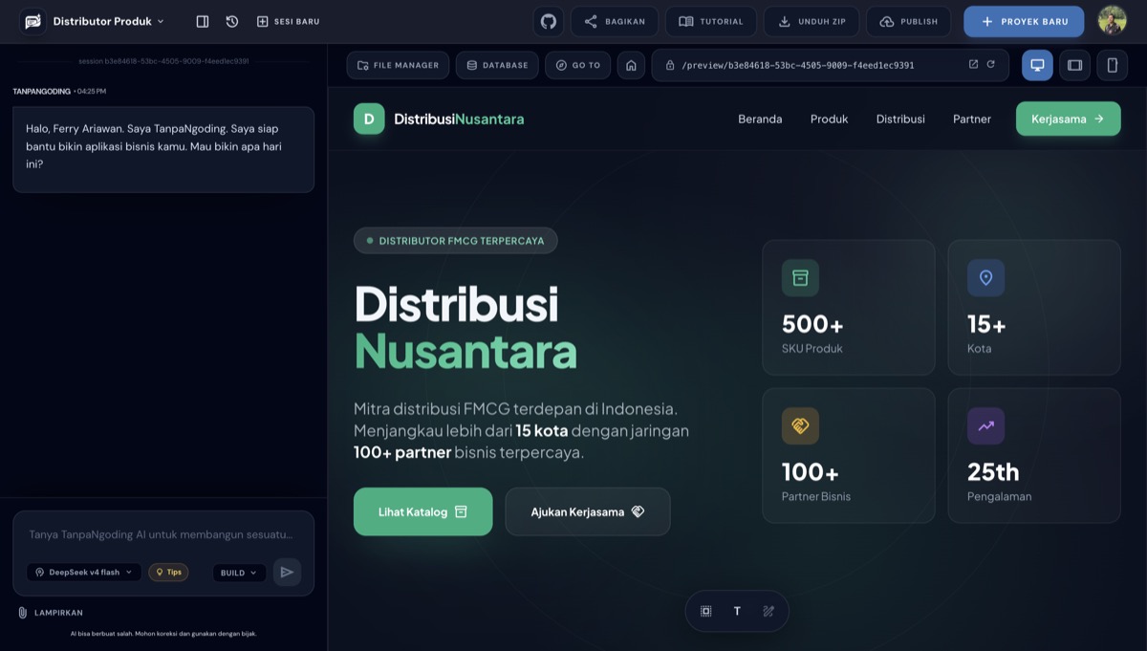Click the Publish button

[909, 21]
